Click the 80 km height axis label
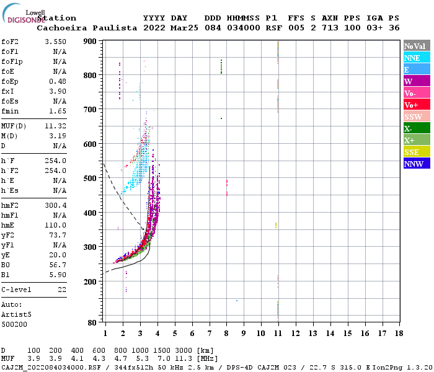Viewport: 434px width, 372px height. [92, 323]
